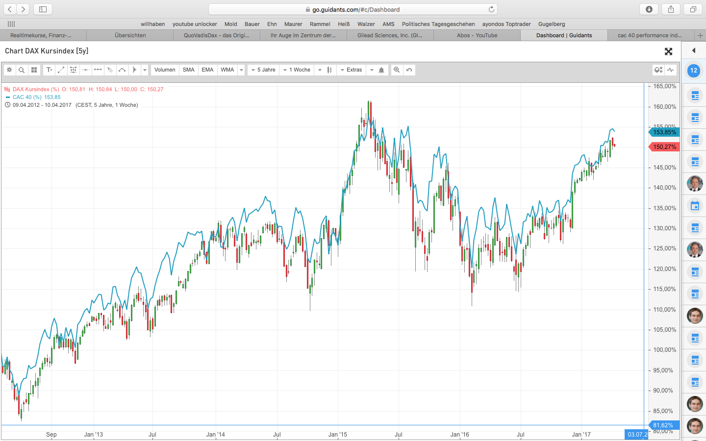The height and width of the screenshot is (441, 706).
Task: Open the youtube unlocker bookmark
Action: [195, 24]
